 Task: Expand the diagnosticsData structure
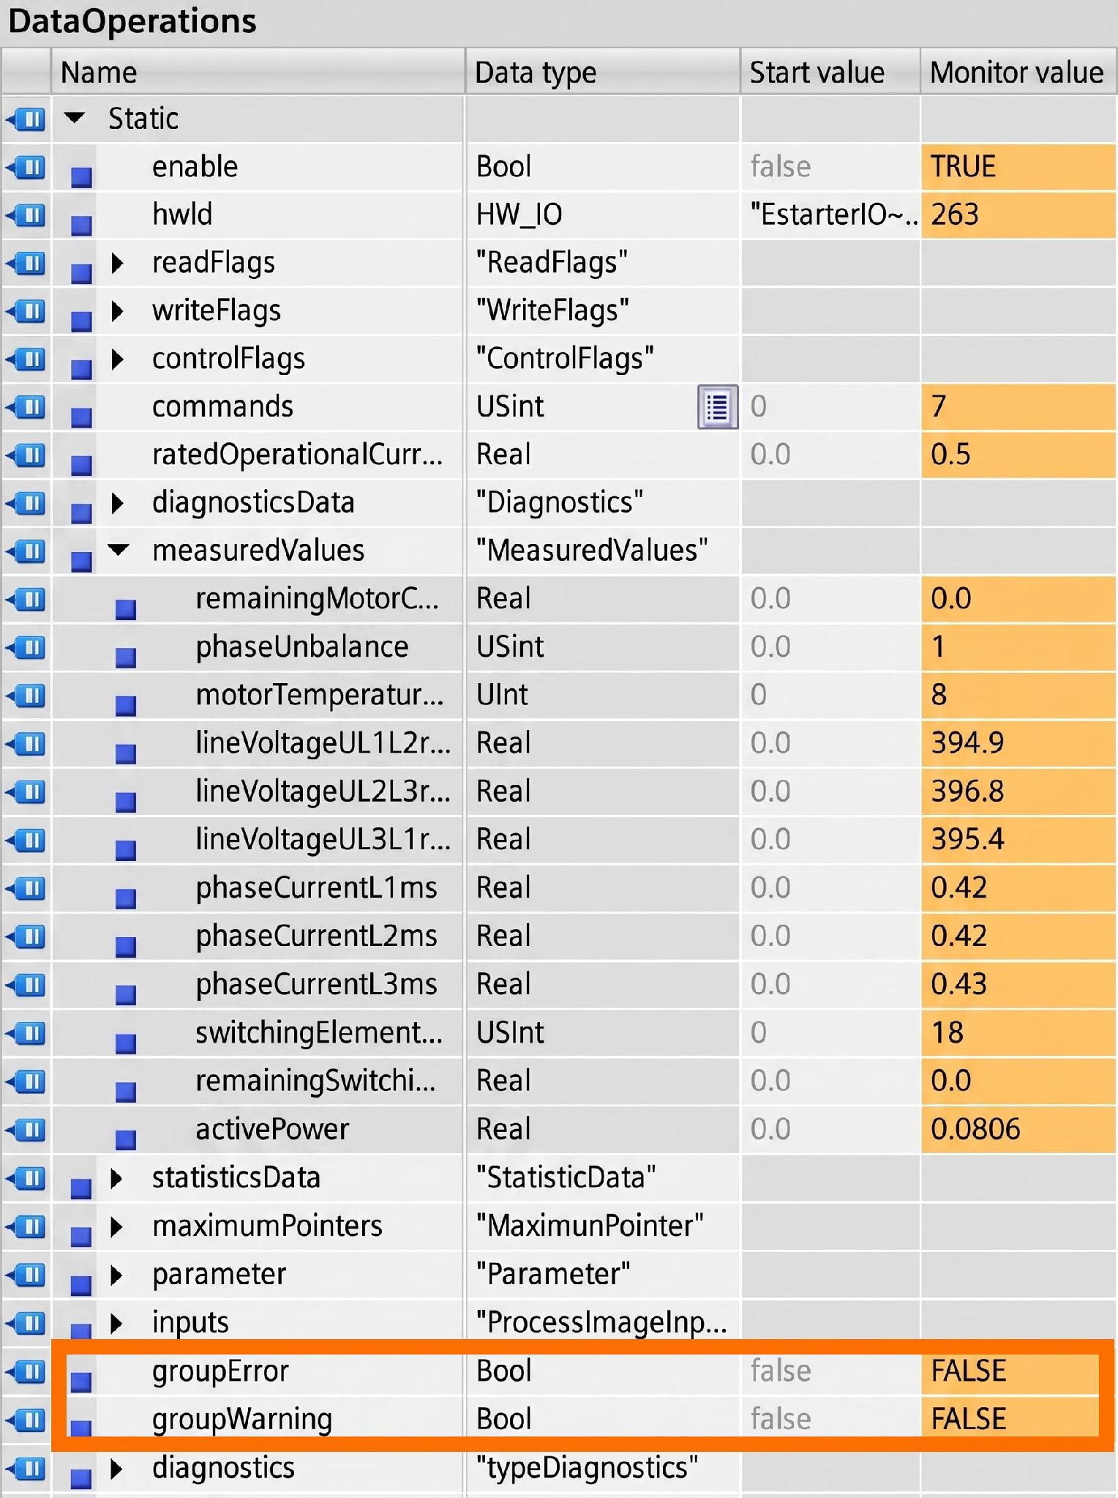coord(117,502)
